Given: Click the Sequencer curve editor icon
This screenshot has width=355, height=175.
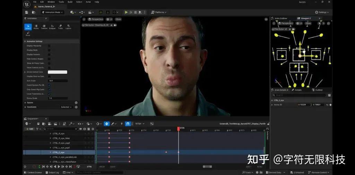Looking at the screenshot, I should [x=152, y=124].
